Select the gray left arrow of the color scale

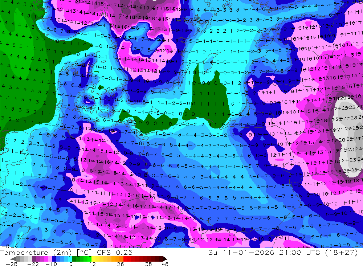coord(13,259)
